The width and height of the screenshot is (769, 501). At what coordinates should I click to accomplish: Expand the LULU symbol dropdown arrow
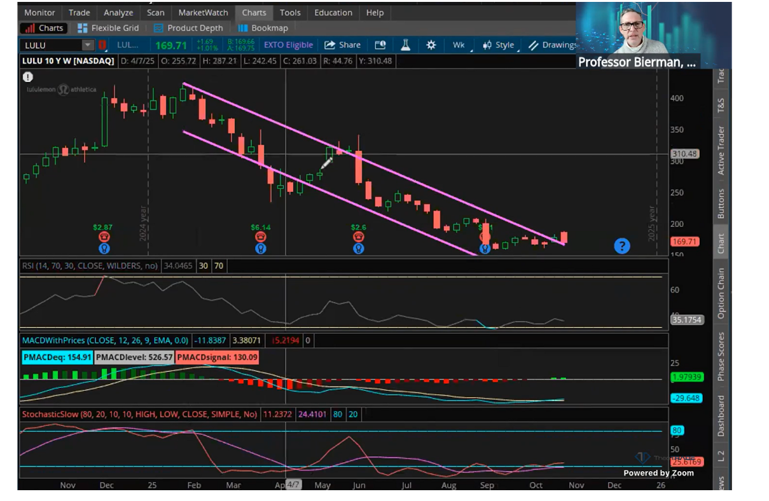pos(88,45)
